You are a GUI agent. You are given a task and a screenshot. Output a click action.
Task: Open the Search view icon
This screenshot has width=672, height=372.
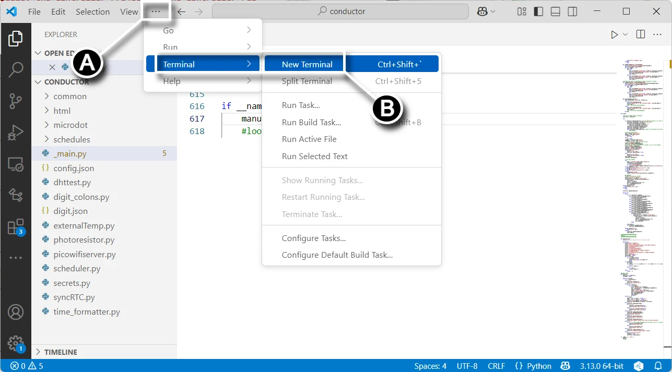tap(16, 69)
